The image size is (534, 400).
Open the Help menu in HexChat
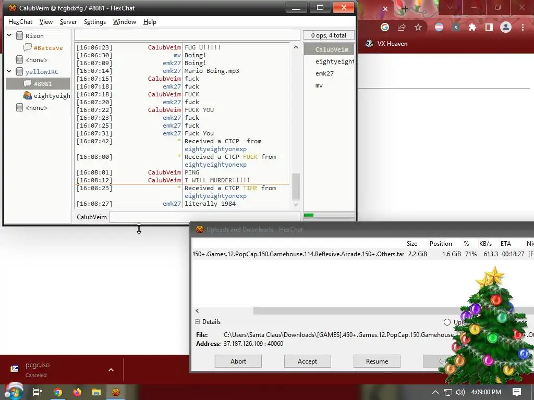pyautogui.click(x=150, y=22)
